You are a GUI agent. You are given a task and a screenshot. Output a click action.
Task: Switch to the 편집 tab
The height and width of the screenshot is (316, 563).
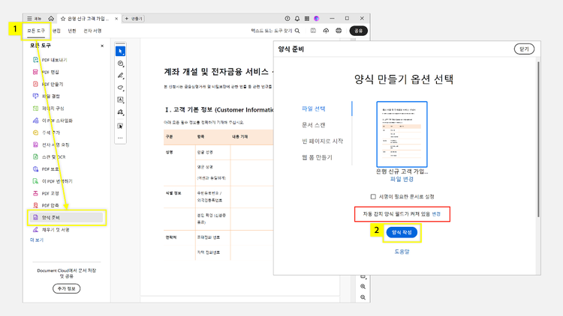click(56, 31)
